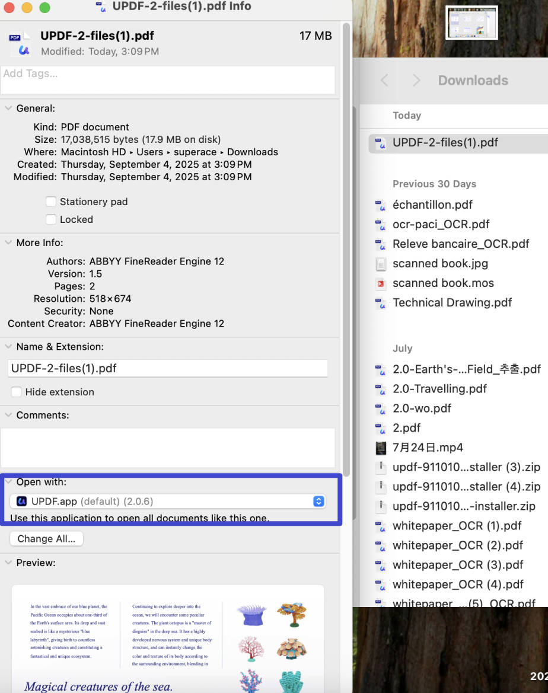Click the desktop screenshot thumbnail at top right
Image resolution: width=548 pixels, height=693 pixels.
click(471, 23)
